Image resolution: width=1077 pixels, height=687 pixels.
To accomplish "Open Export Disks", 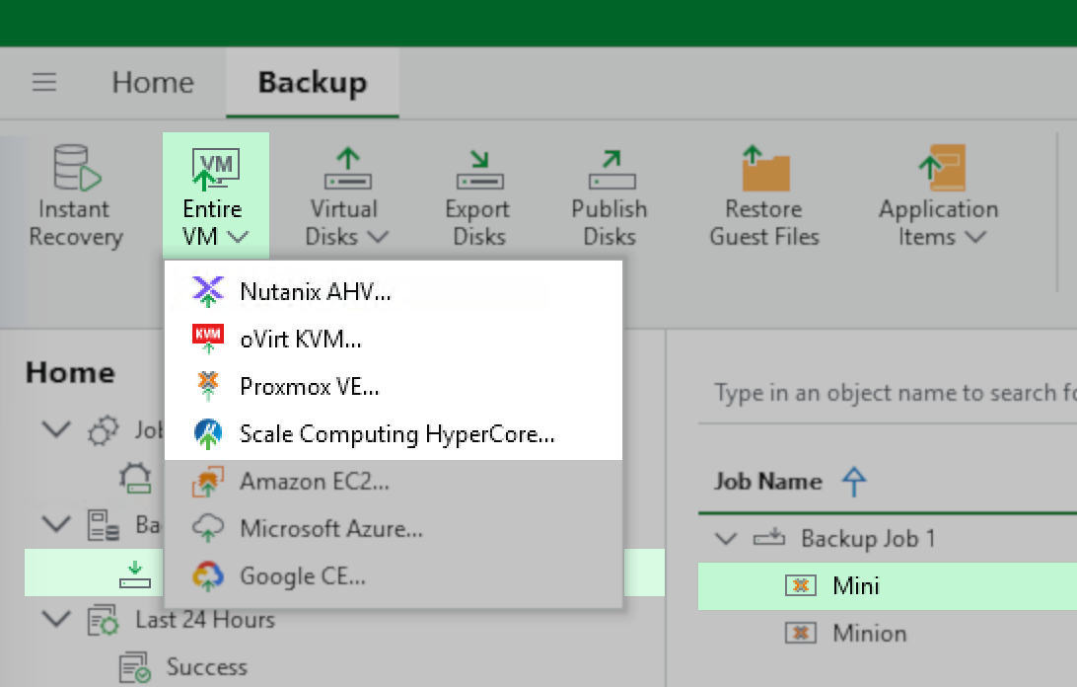I will point(477,168).
